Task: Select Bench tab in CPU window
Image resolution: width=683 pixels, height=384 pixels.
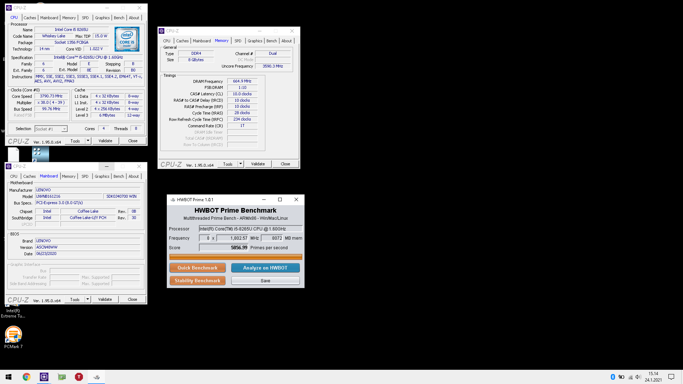Action: click(119, 18)
